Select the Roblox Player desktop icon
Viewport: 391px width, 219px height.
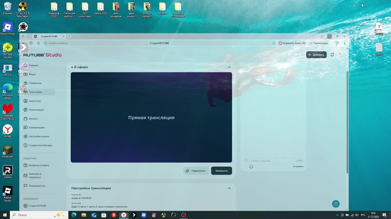coord(8,29)
